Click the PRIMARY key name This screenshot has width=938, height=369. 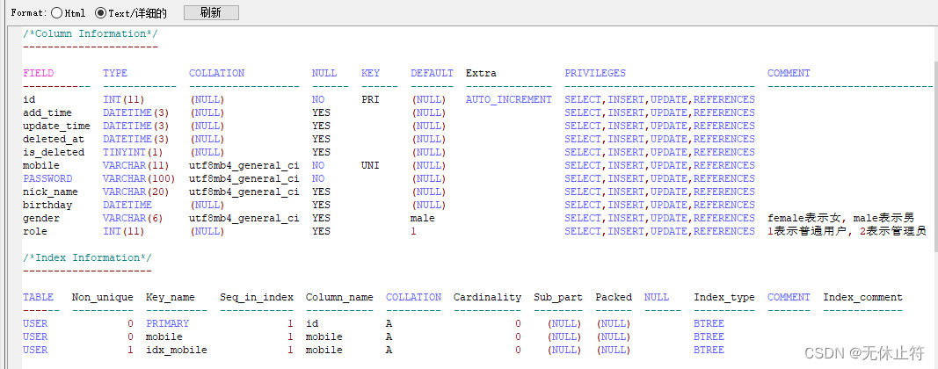[168, 323]
